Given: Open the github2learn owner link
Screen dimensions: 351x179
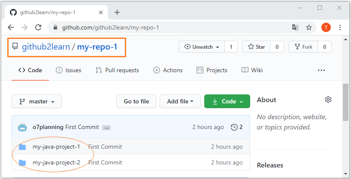Looking at the screenshot, I should [x=46, y=47].
